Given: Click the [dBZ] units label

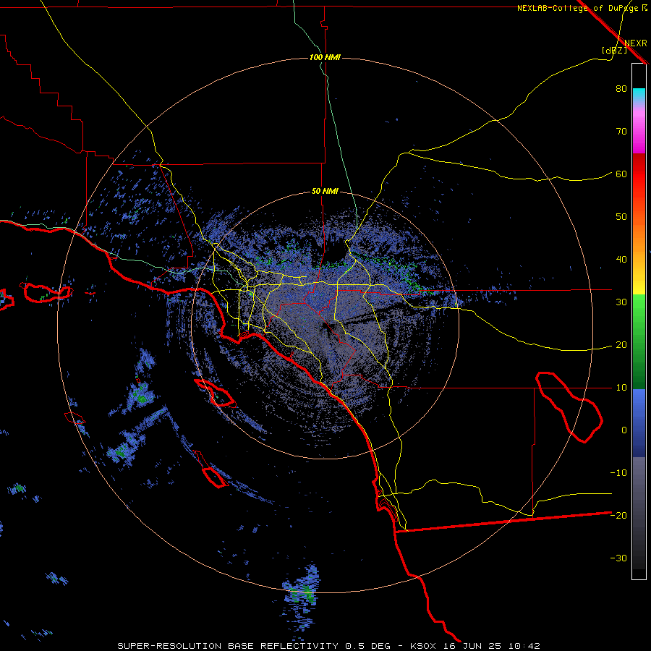Looking at the screenshot, I should coord(614,50).
